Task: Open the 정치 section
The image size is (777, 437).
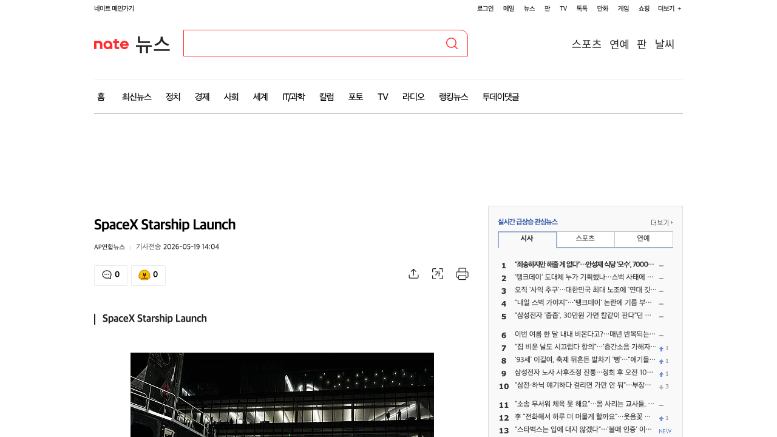Action: point(173,97)
